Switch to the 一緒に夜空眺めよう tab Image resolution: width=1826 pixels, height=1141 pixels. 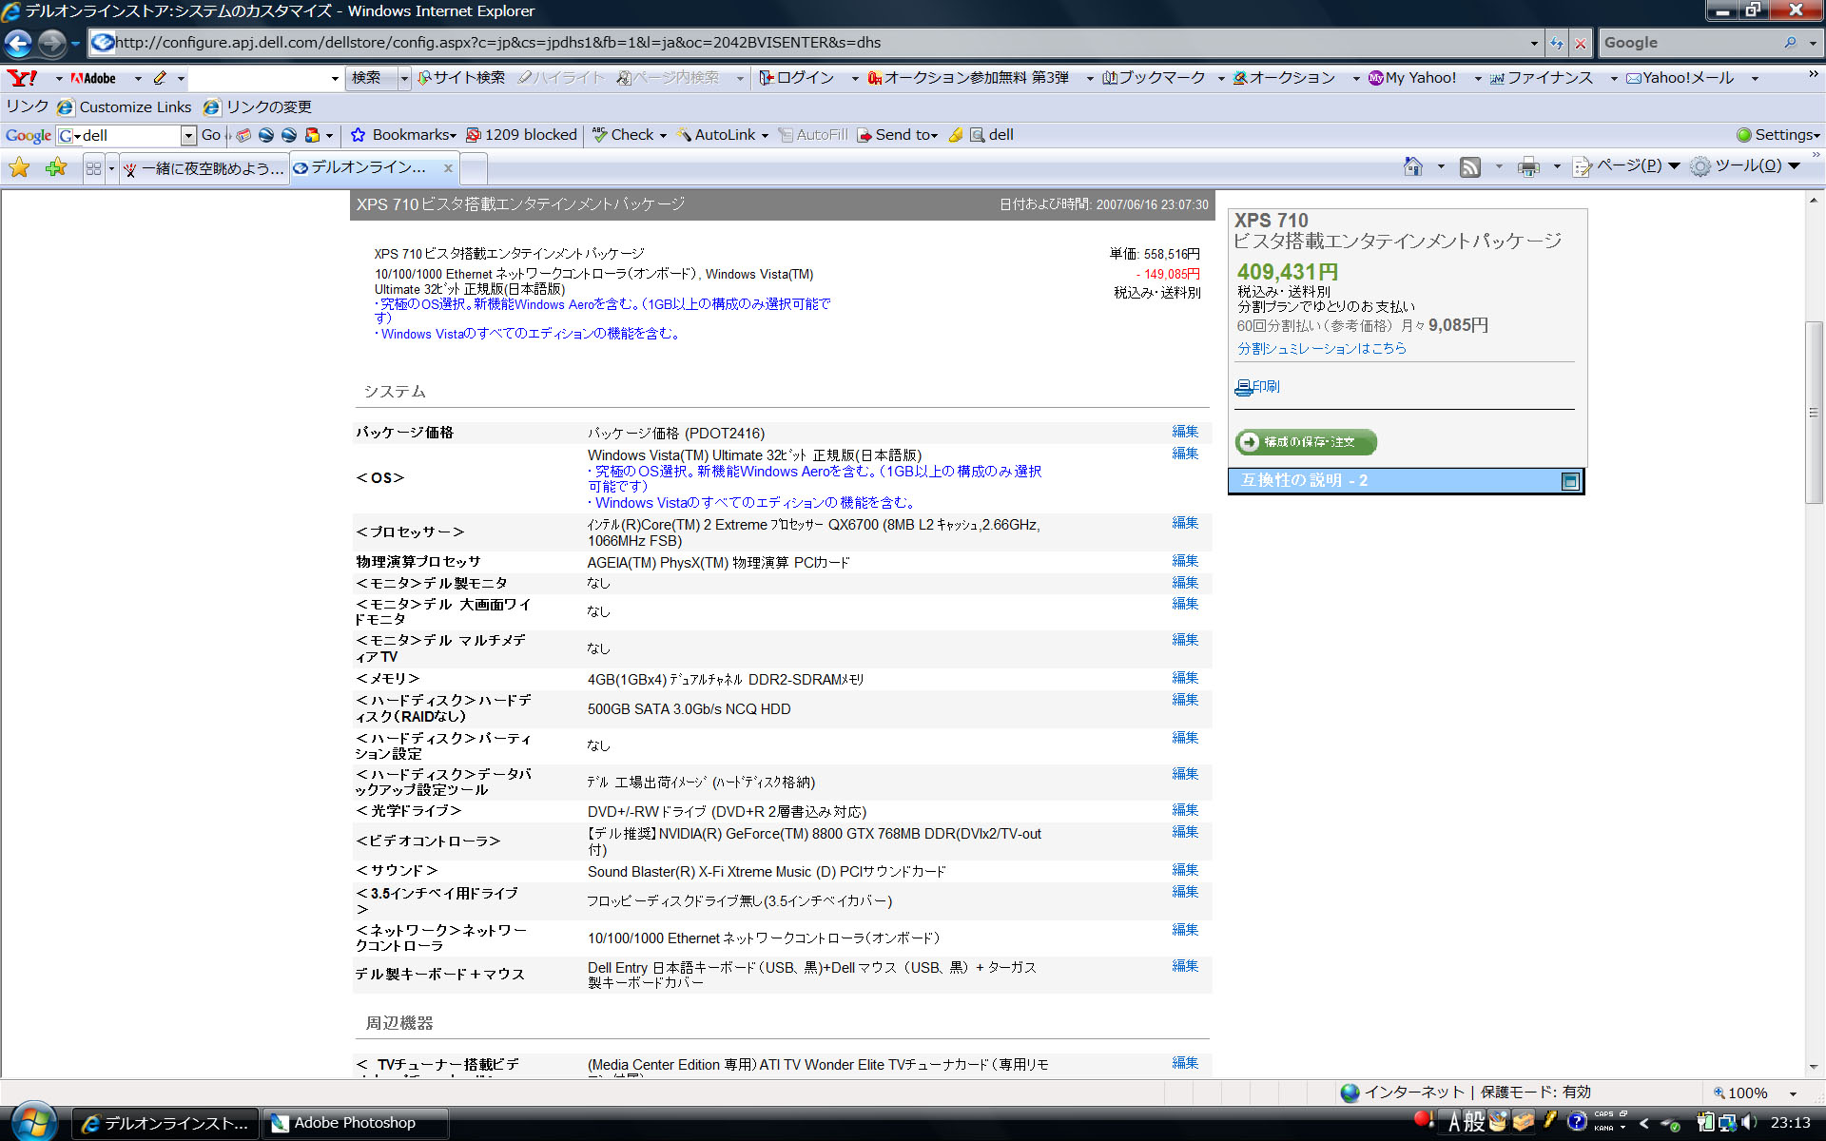pos(204,168)
